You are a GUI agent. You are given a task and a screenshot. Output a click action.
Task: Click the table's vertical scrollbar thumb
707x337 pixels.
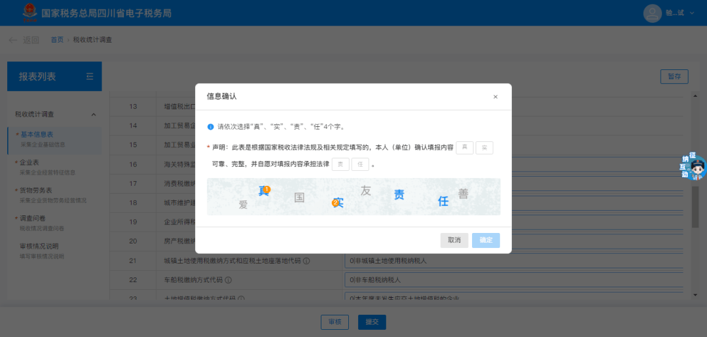point(695,206)
